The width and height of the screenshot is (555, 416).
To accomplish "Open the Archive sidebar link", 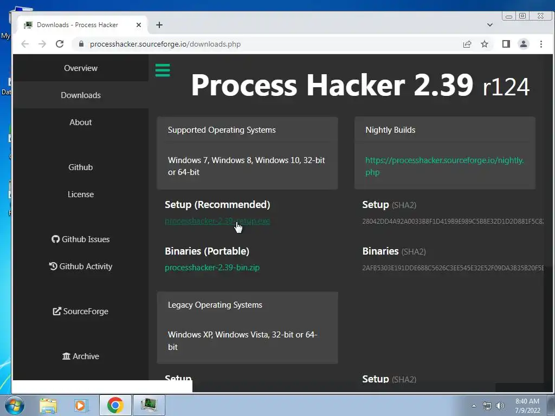I will (81, 356).
